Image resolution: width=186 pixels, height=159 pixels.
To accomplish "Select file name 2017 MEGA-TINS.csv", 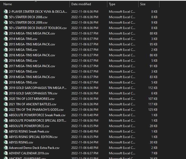I will click(23, 71).
